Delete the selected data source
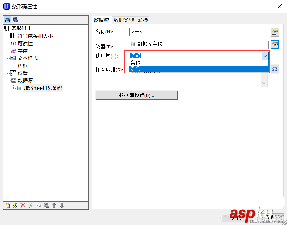Screen dimensions: 287x225 [23, 205]
